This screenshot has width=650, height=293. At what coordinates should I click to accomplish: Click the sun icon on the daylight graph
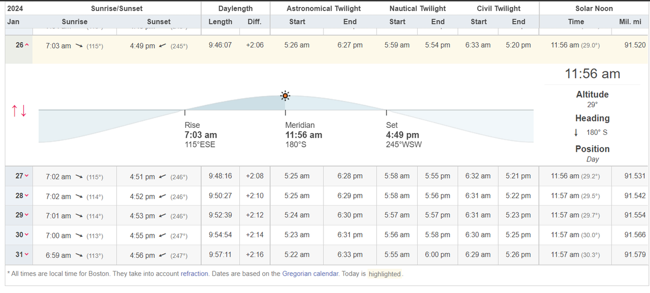pyautogui.click(x=285, y=96)
